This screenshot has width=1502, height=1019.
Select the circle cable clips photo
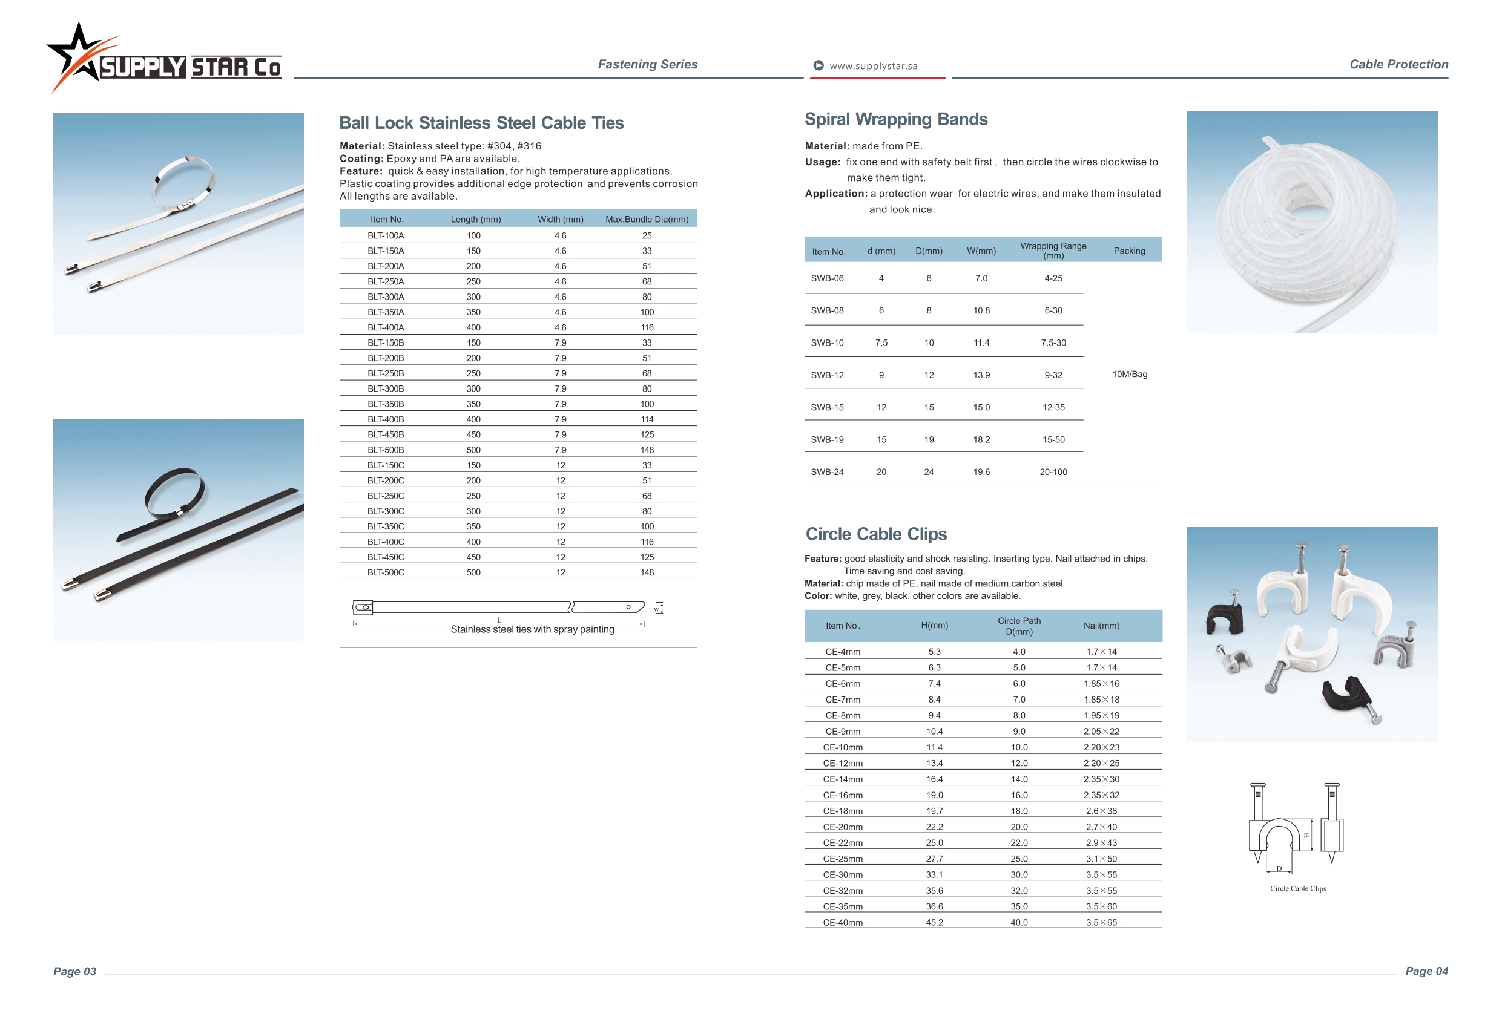point(1312,634)
